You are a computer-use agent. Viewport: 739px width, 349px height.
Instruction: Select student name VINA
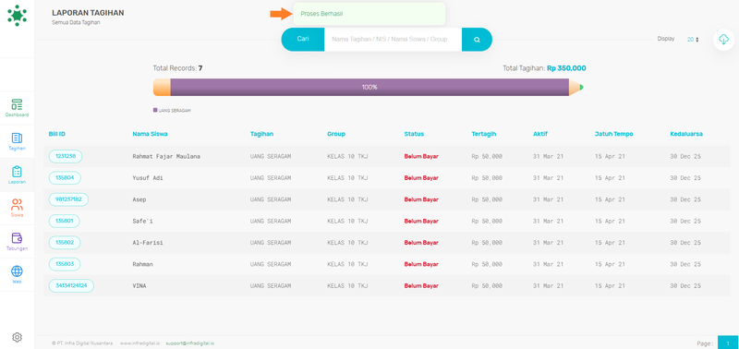click(139, 286)
